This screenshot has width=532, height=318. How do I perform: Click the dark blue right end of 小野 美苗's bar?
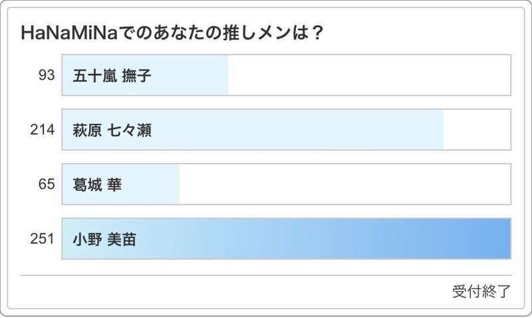coord(495,239)
